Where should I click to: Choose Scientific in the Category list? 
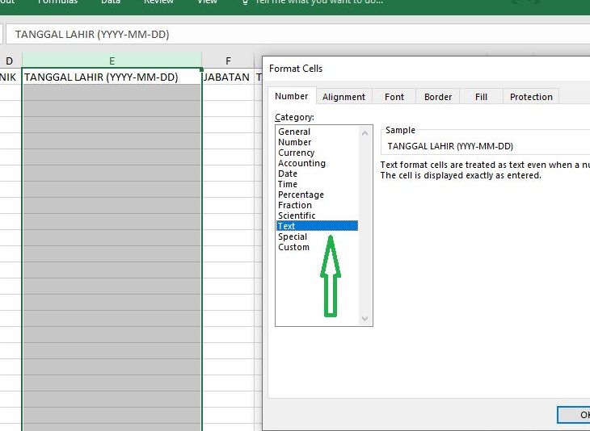[297, 215]
